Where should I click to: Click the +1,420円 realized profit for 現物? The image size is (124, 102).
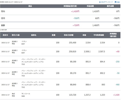(75, 11)
